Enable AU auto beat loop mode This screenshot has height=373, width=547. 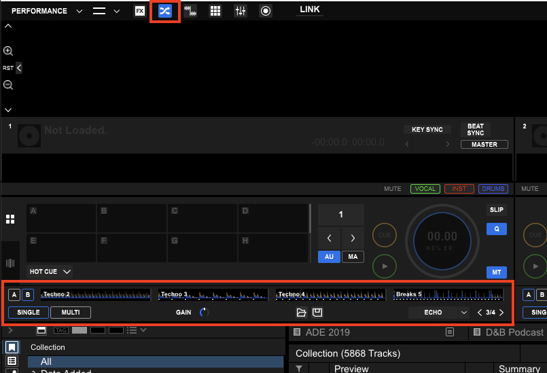[329, 257]
